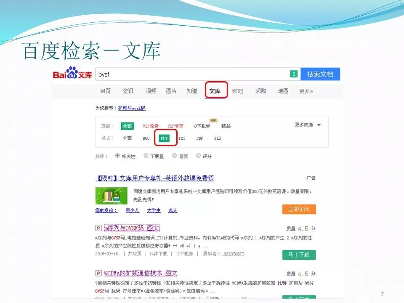Screen dimensions: 404x303
Task: Click the 2016-03-16 date text
Action: 106,254
